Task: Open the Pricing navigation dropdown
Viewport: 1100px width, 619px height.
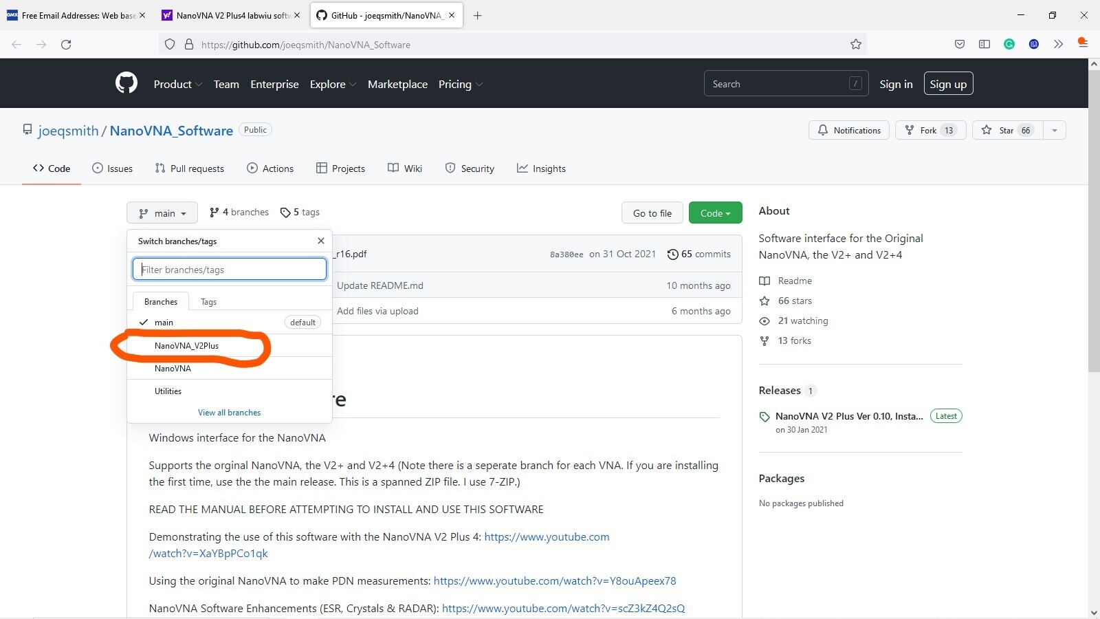Action: (x=461, y=84)
